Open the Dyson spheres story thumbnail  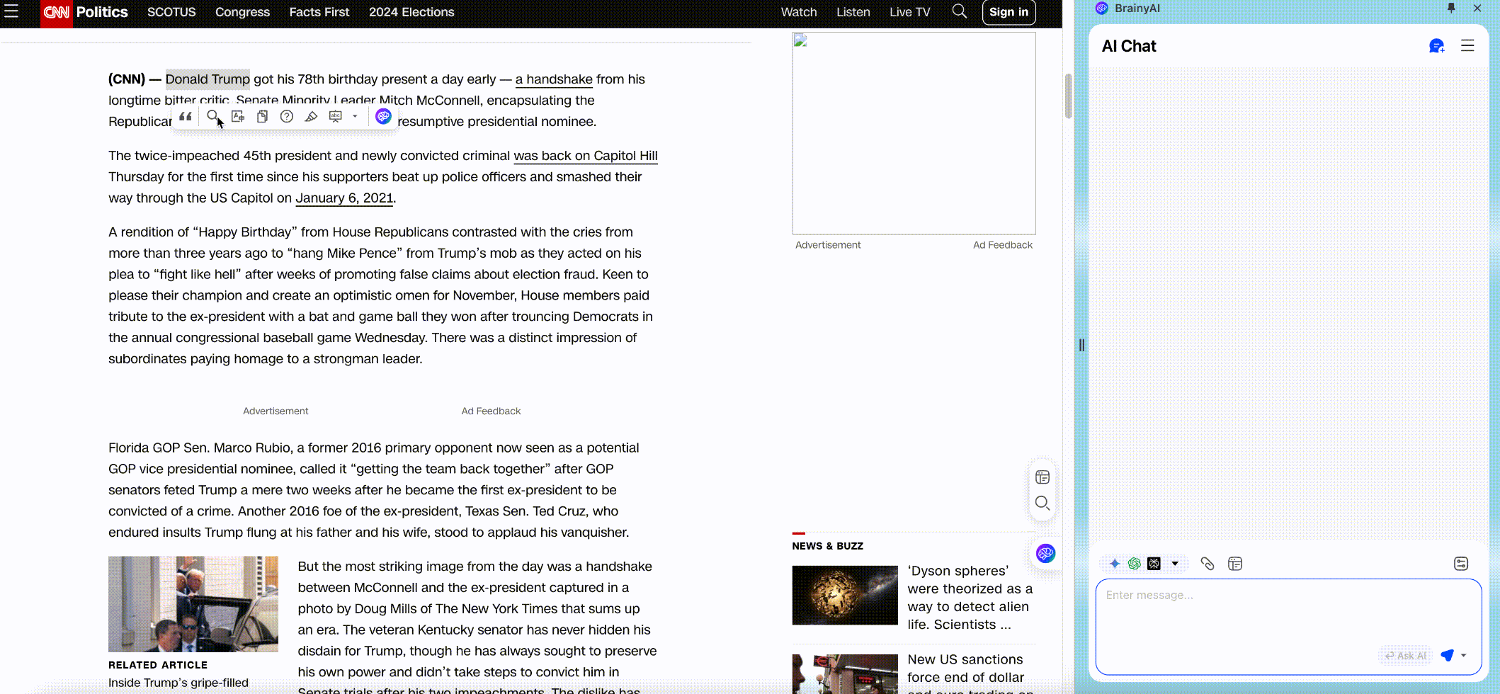[x=845, y=596]
